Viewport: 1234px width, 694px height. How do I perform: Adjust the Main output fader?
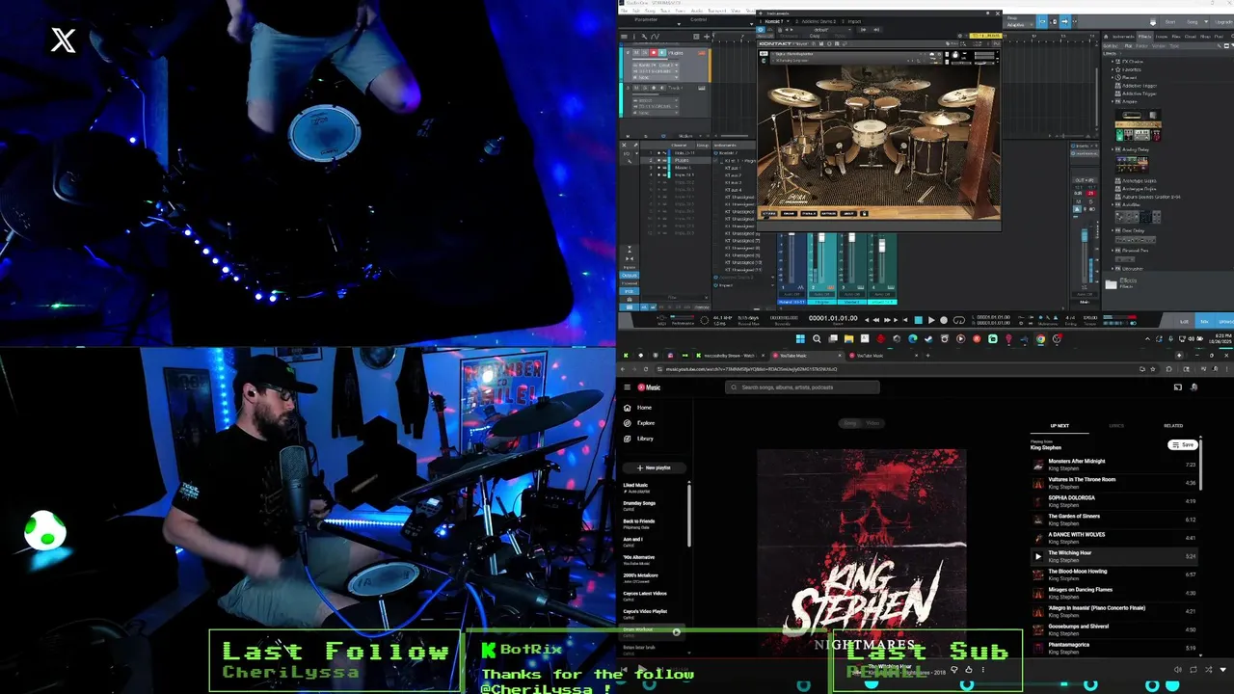pyautogui.click(x=1085, y=235)
